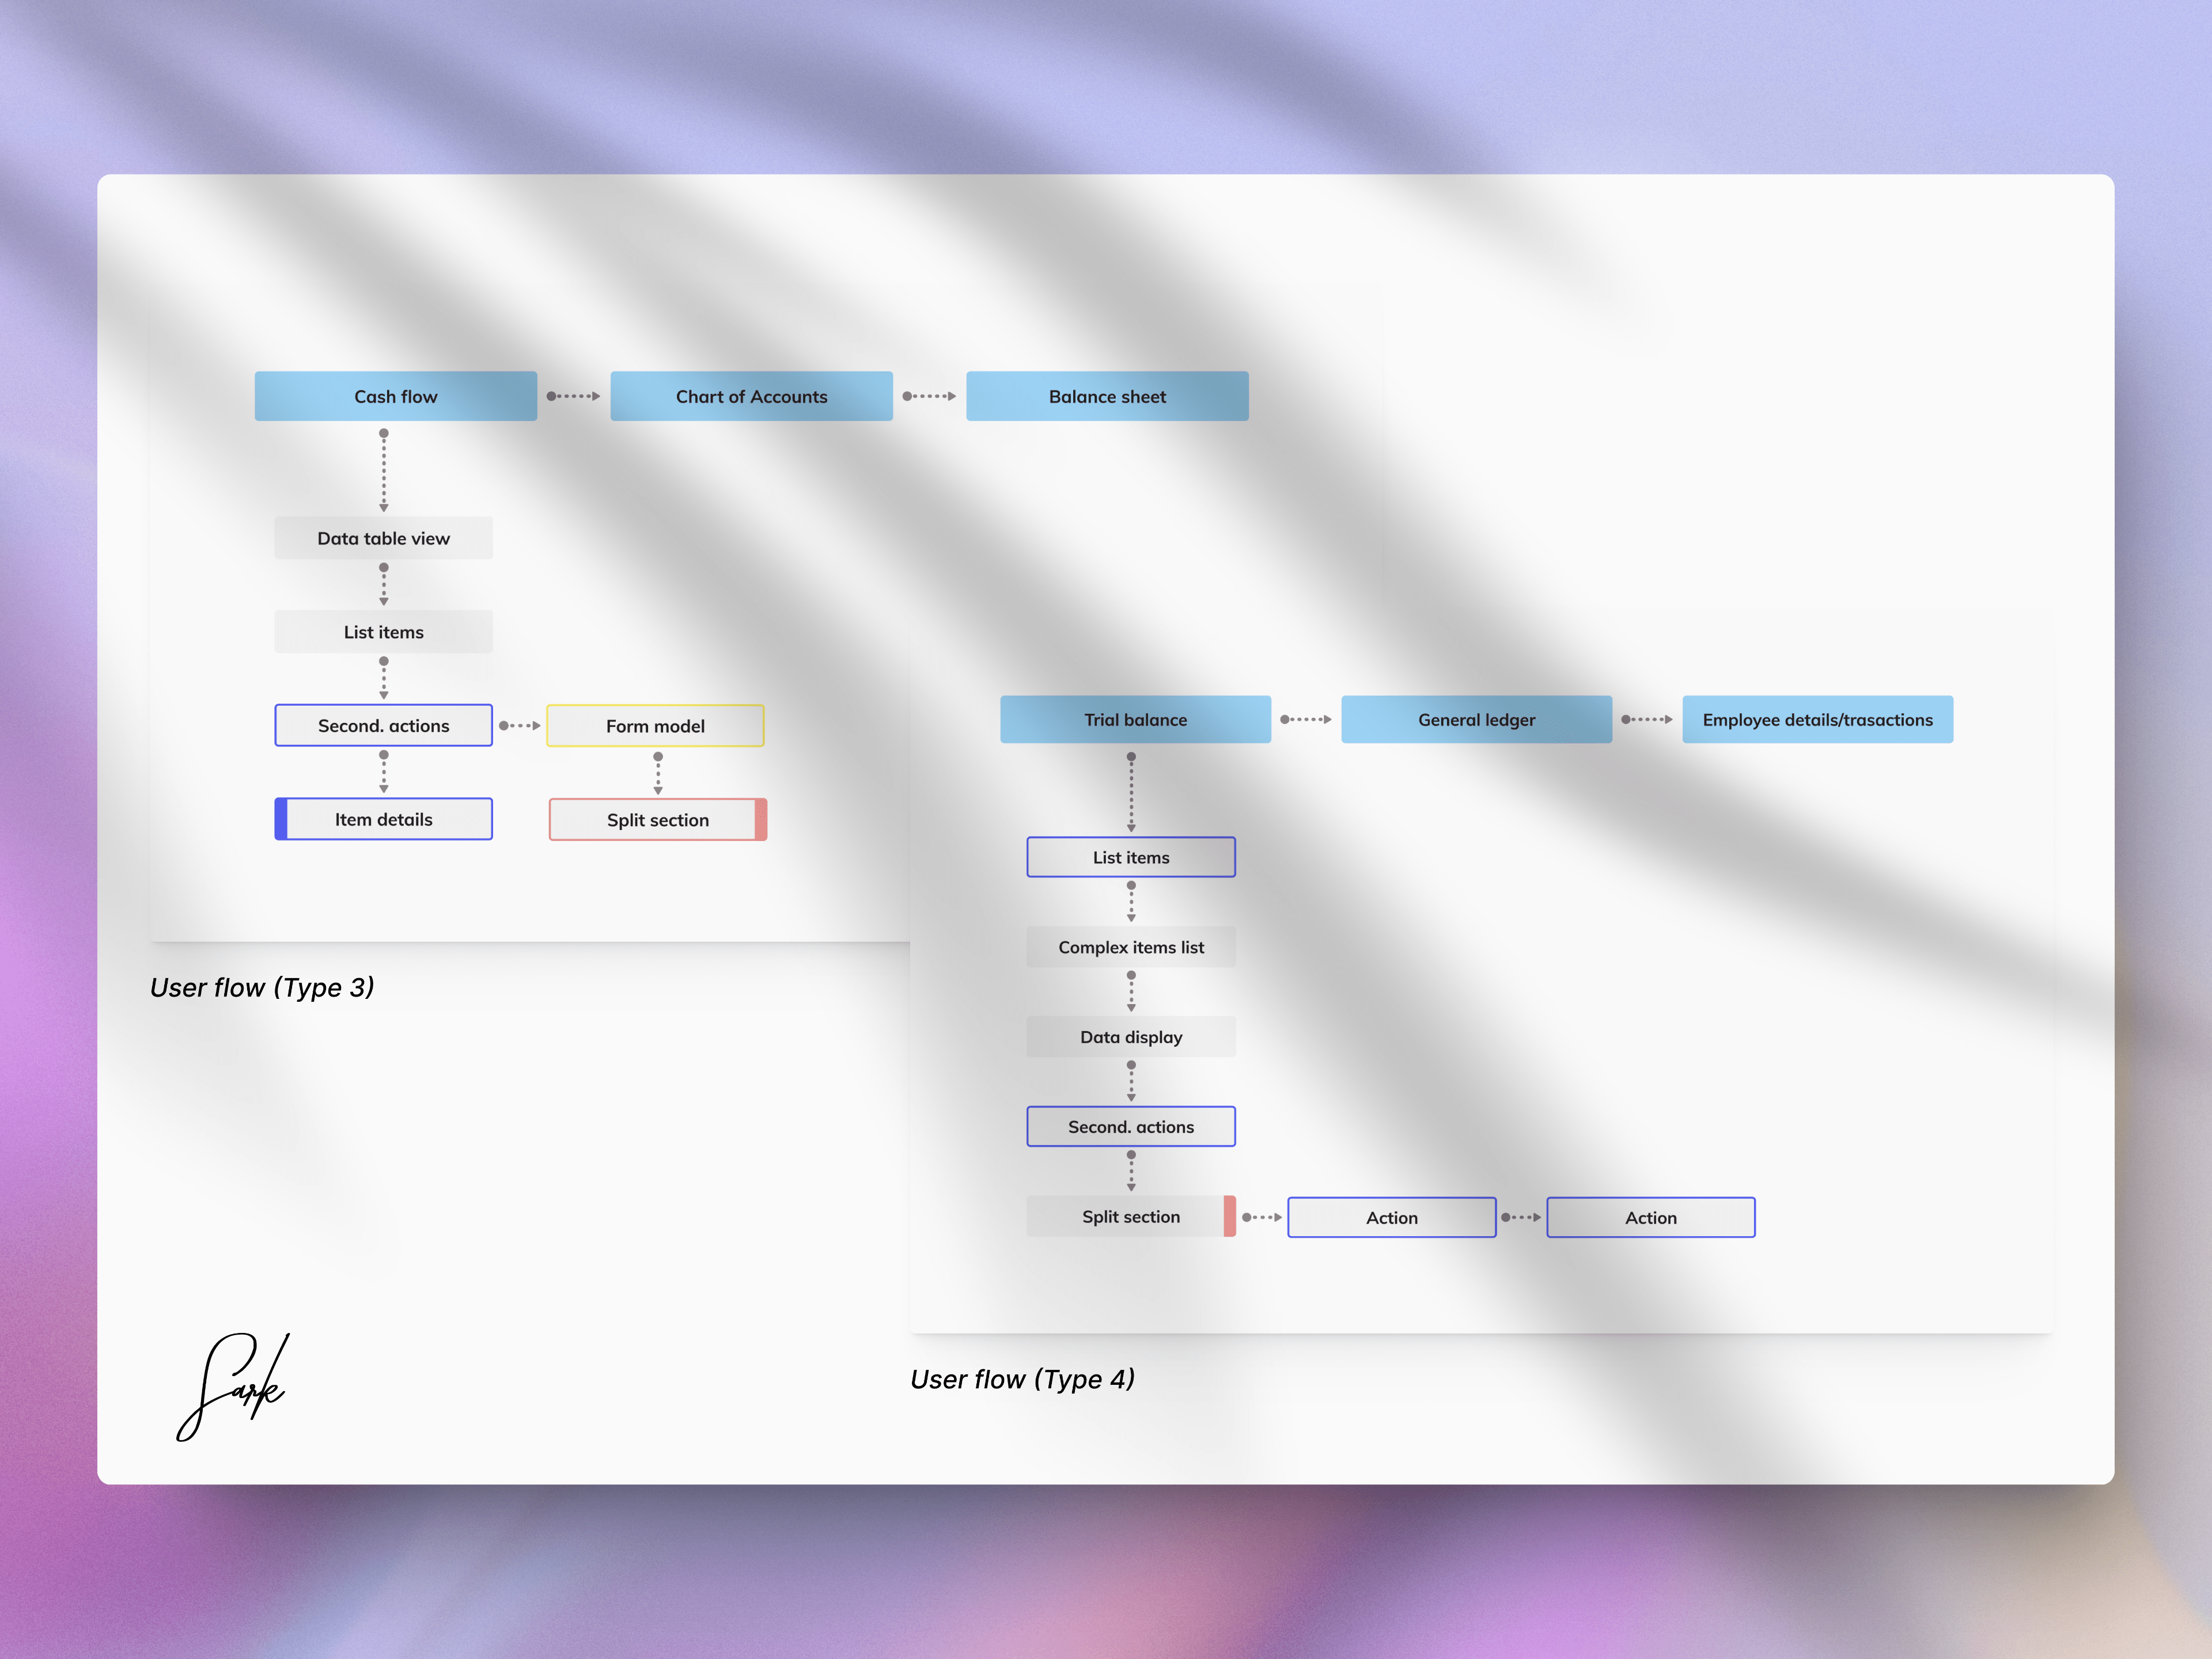
Task: Click the Employee details/trasactions node
Action: (1817, 719)
